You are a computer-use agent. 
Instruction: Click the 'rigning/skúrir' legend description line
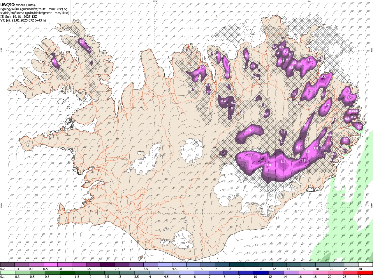34,9
